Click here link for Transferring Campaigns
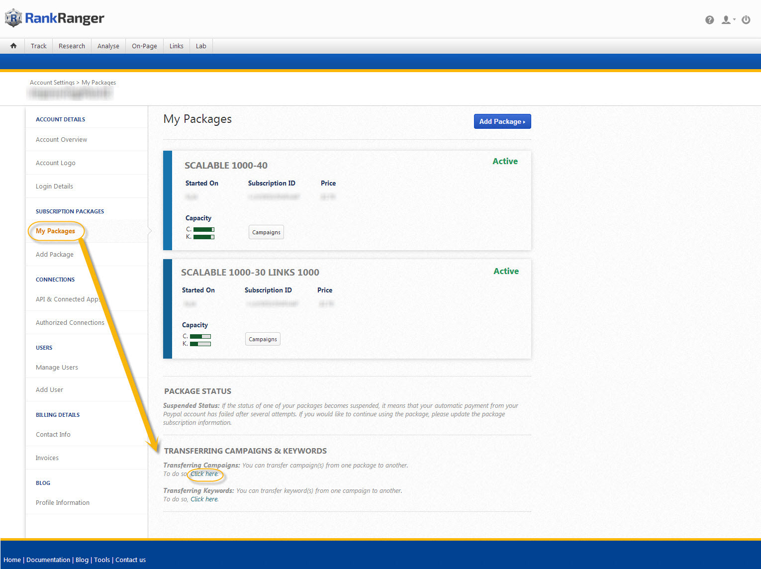The height and width of the screenshot is (569, 761). 204,474
